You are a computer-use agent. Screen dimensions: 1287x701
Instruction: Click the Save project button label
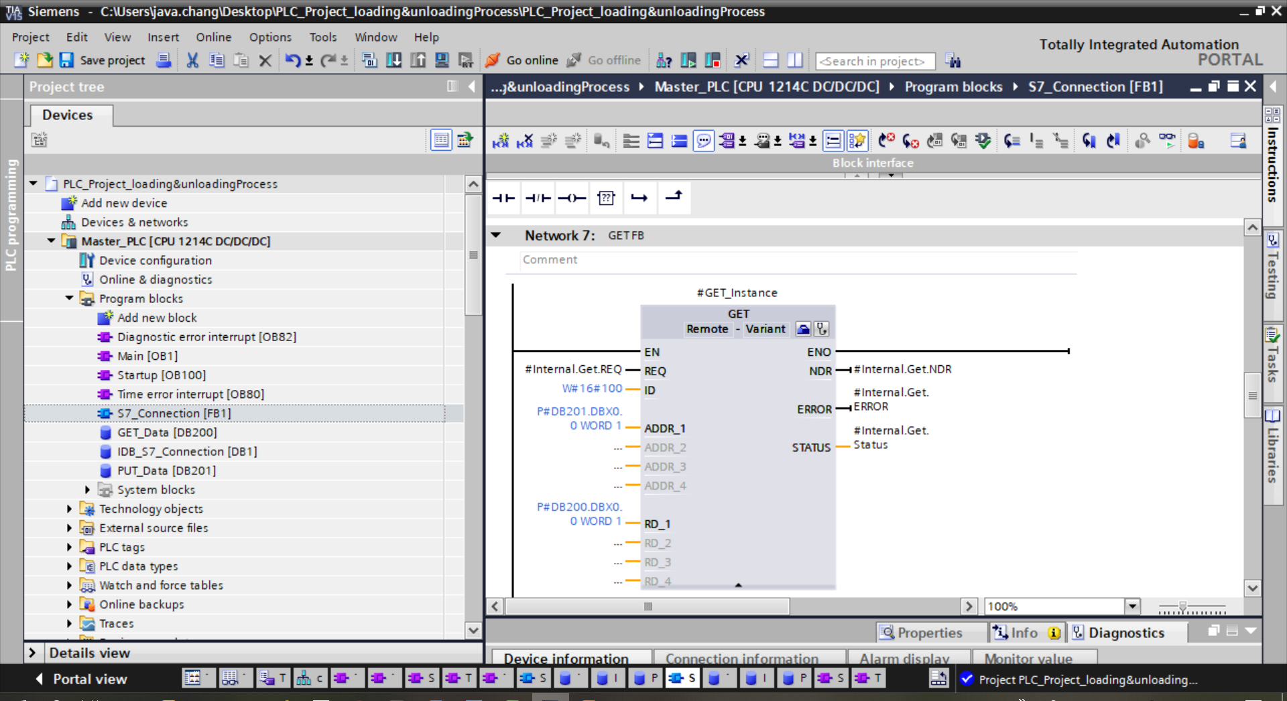pyautogui.click(x=113, y=60)
